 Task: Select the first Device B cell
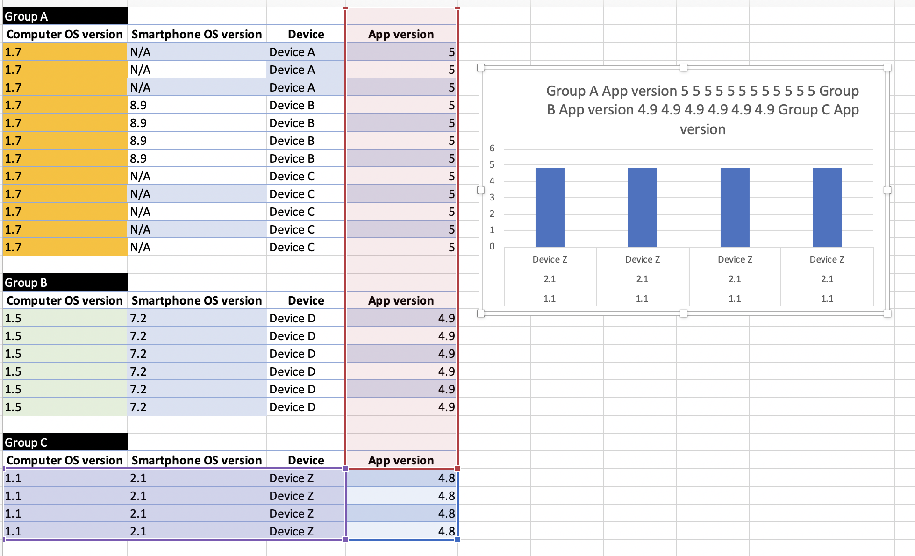pos(306,105)
